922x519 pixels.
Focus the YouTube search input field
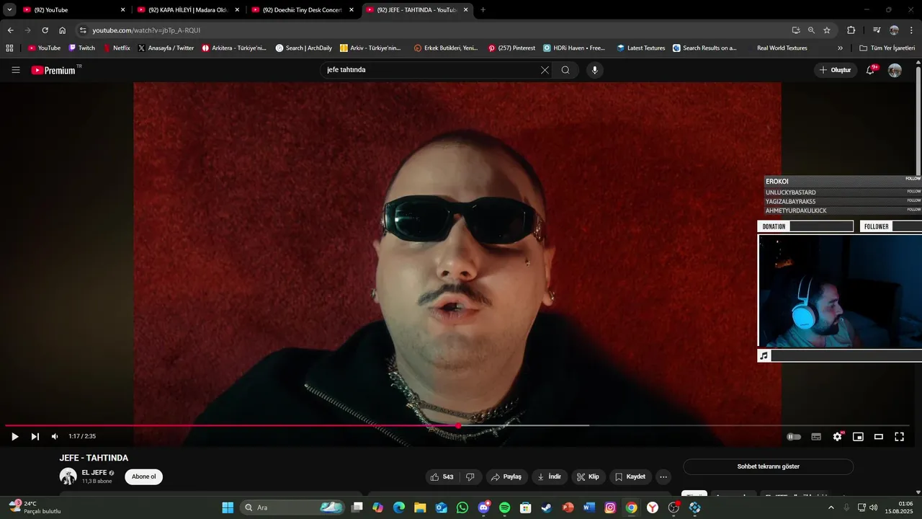pos(432,70)
